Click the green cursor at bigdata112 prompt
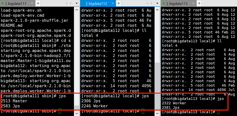The image size is (237, 116). 143,112
